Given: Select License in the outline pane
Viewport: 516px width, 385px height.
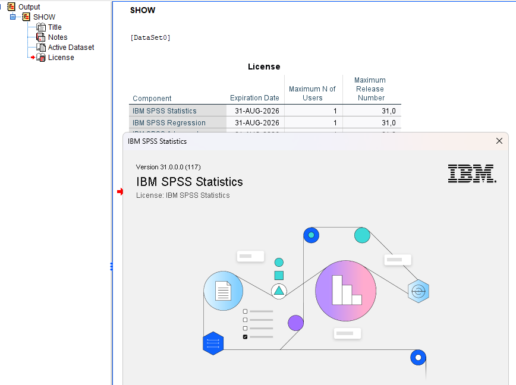Looking at the screenshot, I should [x=61, y=58].
